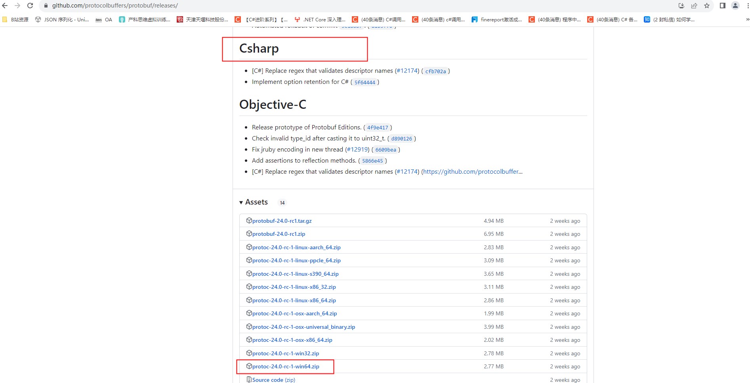Click the 3.99 MB file size
Image resolution: width=750 pixels, height=383 pixels.
(494, 327)
